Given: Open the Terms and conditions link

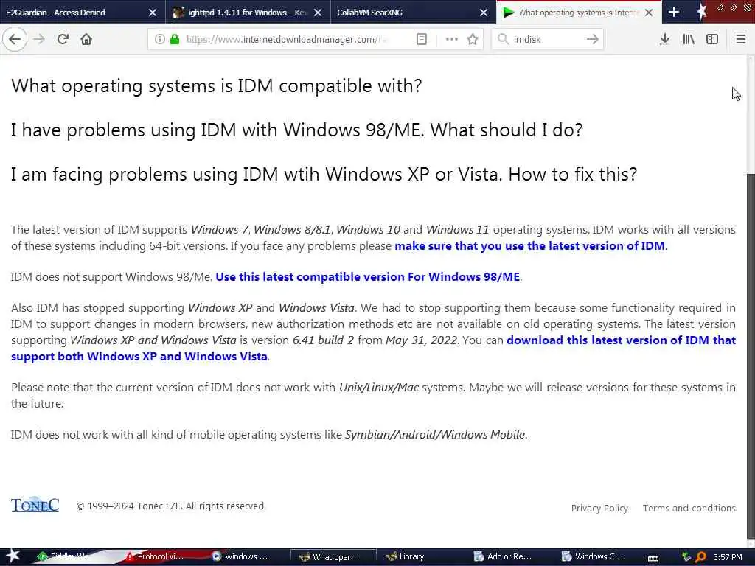Looking at the screenshot, I should click(689, 509).
